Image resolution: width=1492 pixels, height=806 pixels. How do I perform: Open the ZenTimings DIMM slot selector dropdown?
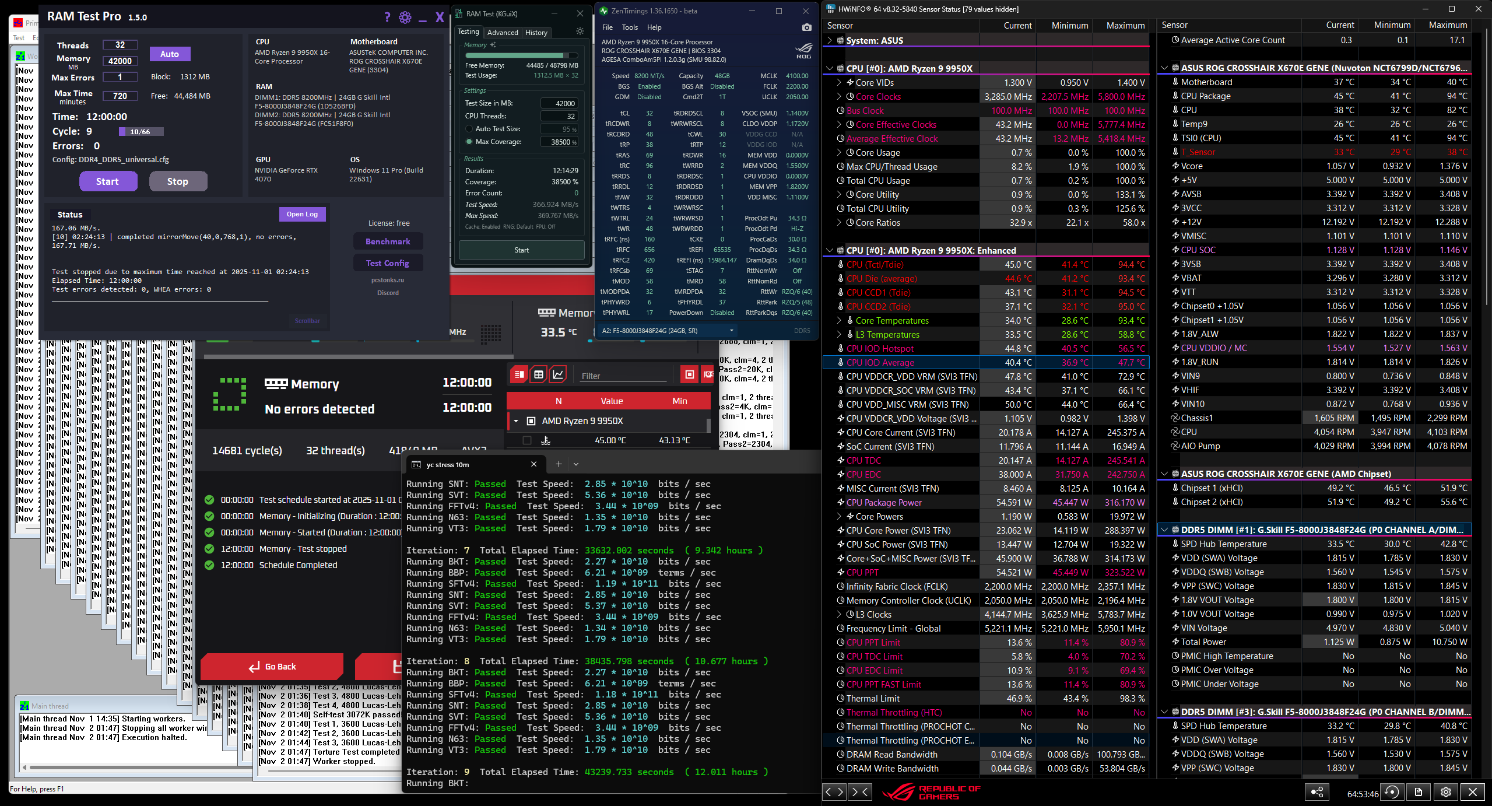coord(668,331)
